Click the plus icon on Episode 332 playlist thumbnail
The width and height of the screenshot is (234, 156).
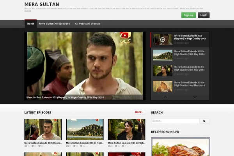[x=163, y=39]
